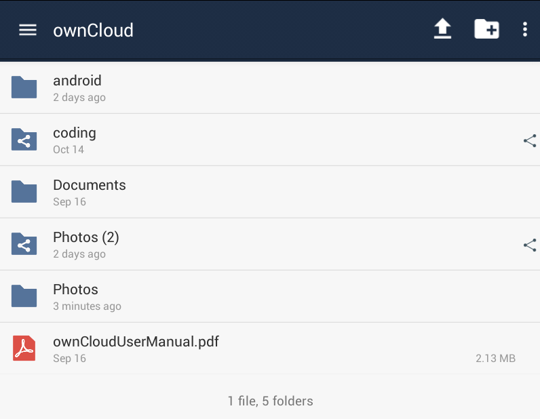Click the Documents folder icon
The width and height of the screenshot is (540, 419).
[x=24, y=191]
